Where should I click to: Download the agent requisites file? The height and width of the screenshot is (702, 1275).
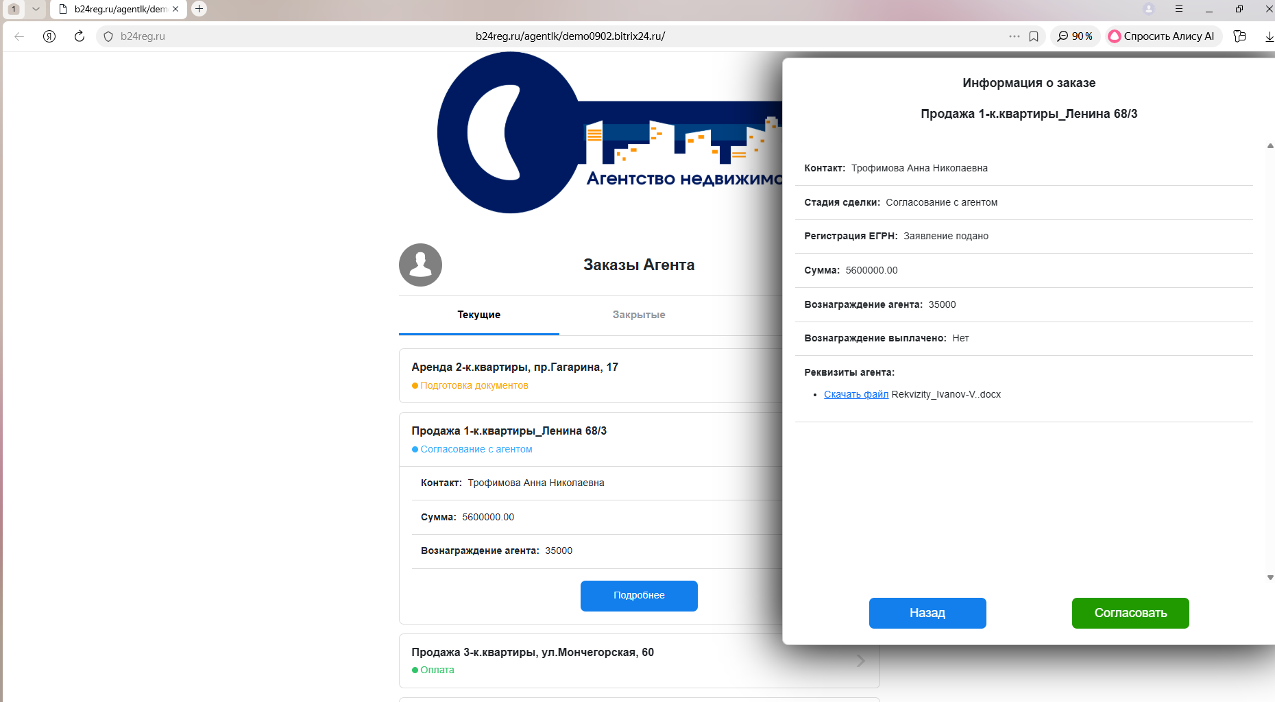click(856, 394)
